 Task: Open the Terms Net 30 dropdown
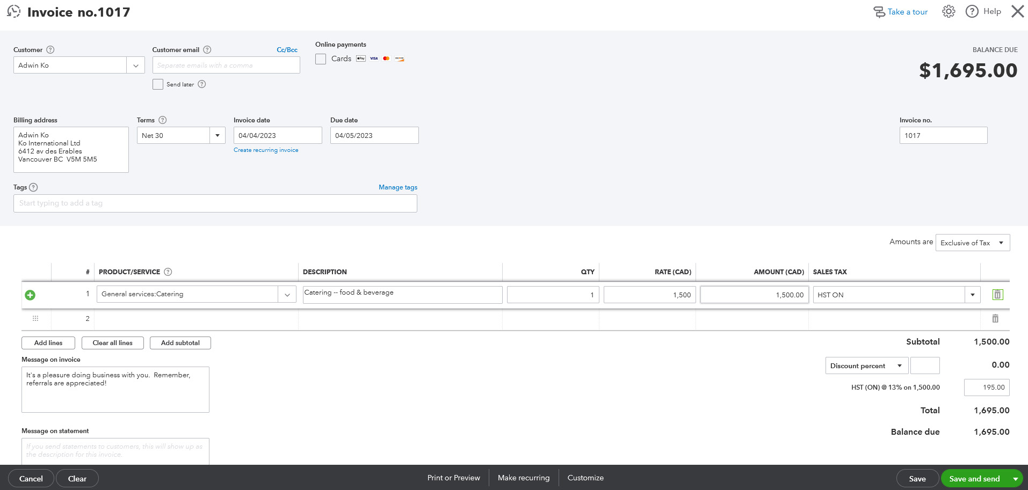point(218,135)
